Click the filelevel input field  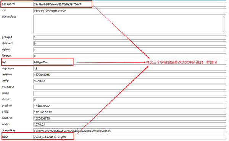coord(130,56)
